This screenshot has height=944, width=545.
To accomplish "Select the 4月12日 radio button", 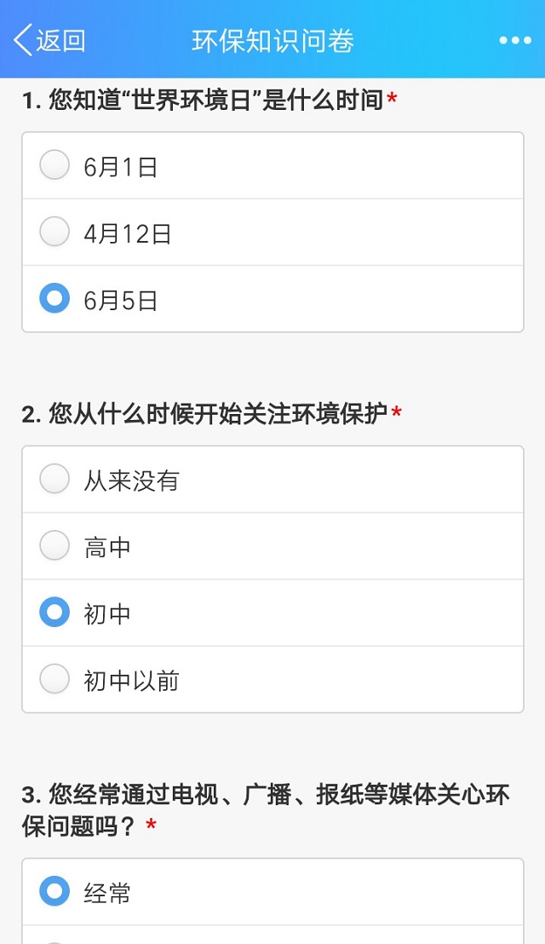I will point(54,231).
